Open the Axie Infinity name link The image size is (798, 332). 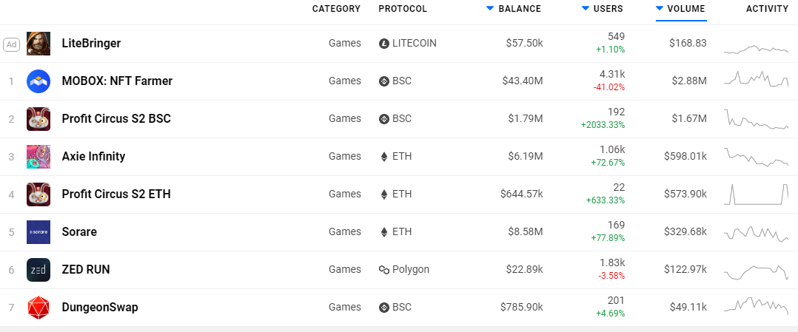tap(93, 157)
